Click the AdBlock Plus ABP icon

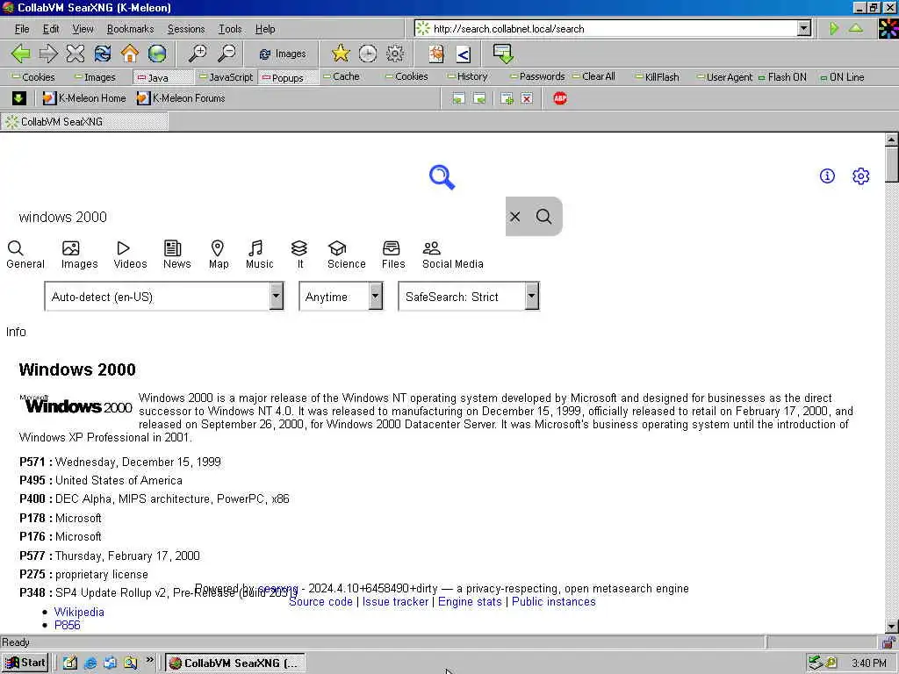560,98
